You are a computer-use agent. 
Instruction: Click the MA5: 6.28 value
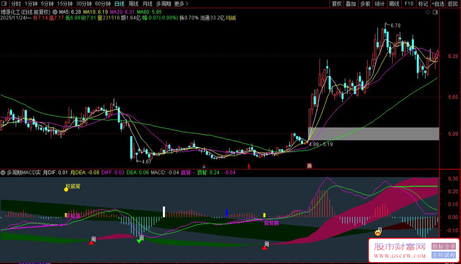click(70, 12)
